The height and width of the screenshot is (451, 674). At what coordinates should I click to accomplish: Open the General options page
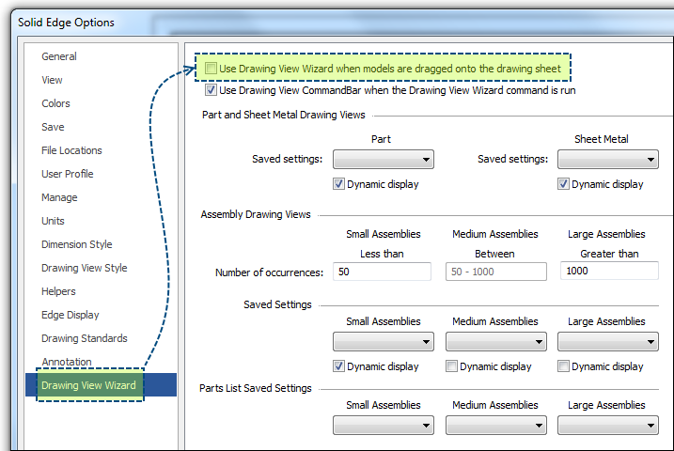coord(59,56)
